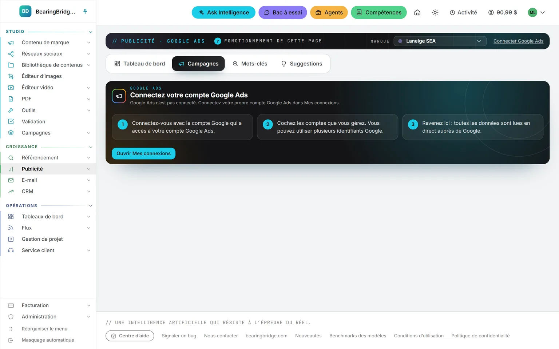Click the Google Ads megaphone badge icon

(x=119, y=96)
